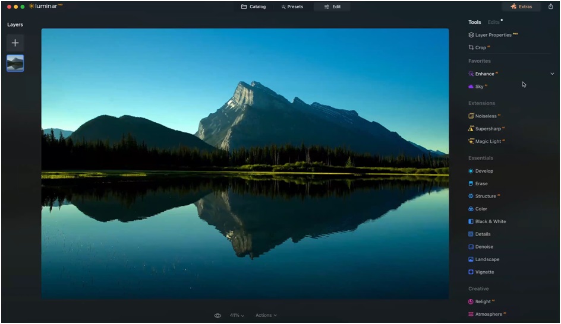Add a new layer with plus button
The width and height of the screenshot is (561, 324).
[15, 43]
